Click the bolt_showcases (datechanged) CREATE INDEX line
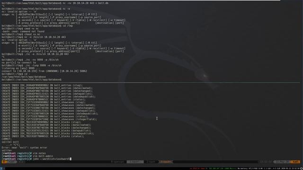Screen dimensions: 303x170 [x=48, y=108]
